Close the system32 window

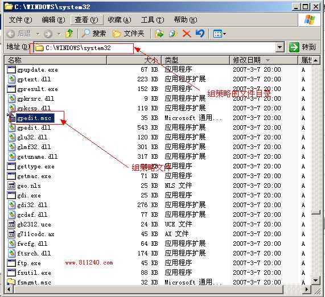pos(316,7)
